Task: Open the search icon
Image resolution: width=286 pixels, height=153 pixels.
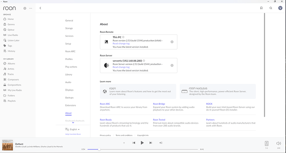Action: pos(271,8)
